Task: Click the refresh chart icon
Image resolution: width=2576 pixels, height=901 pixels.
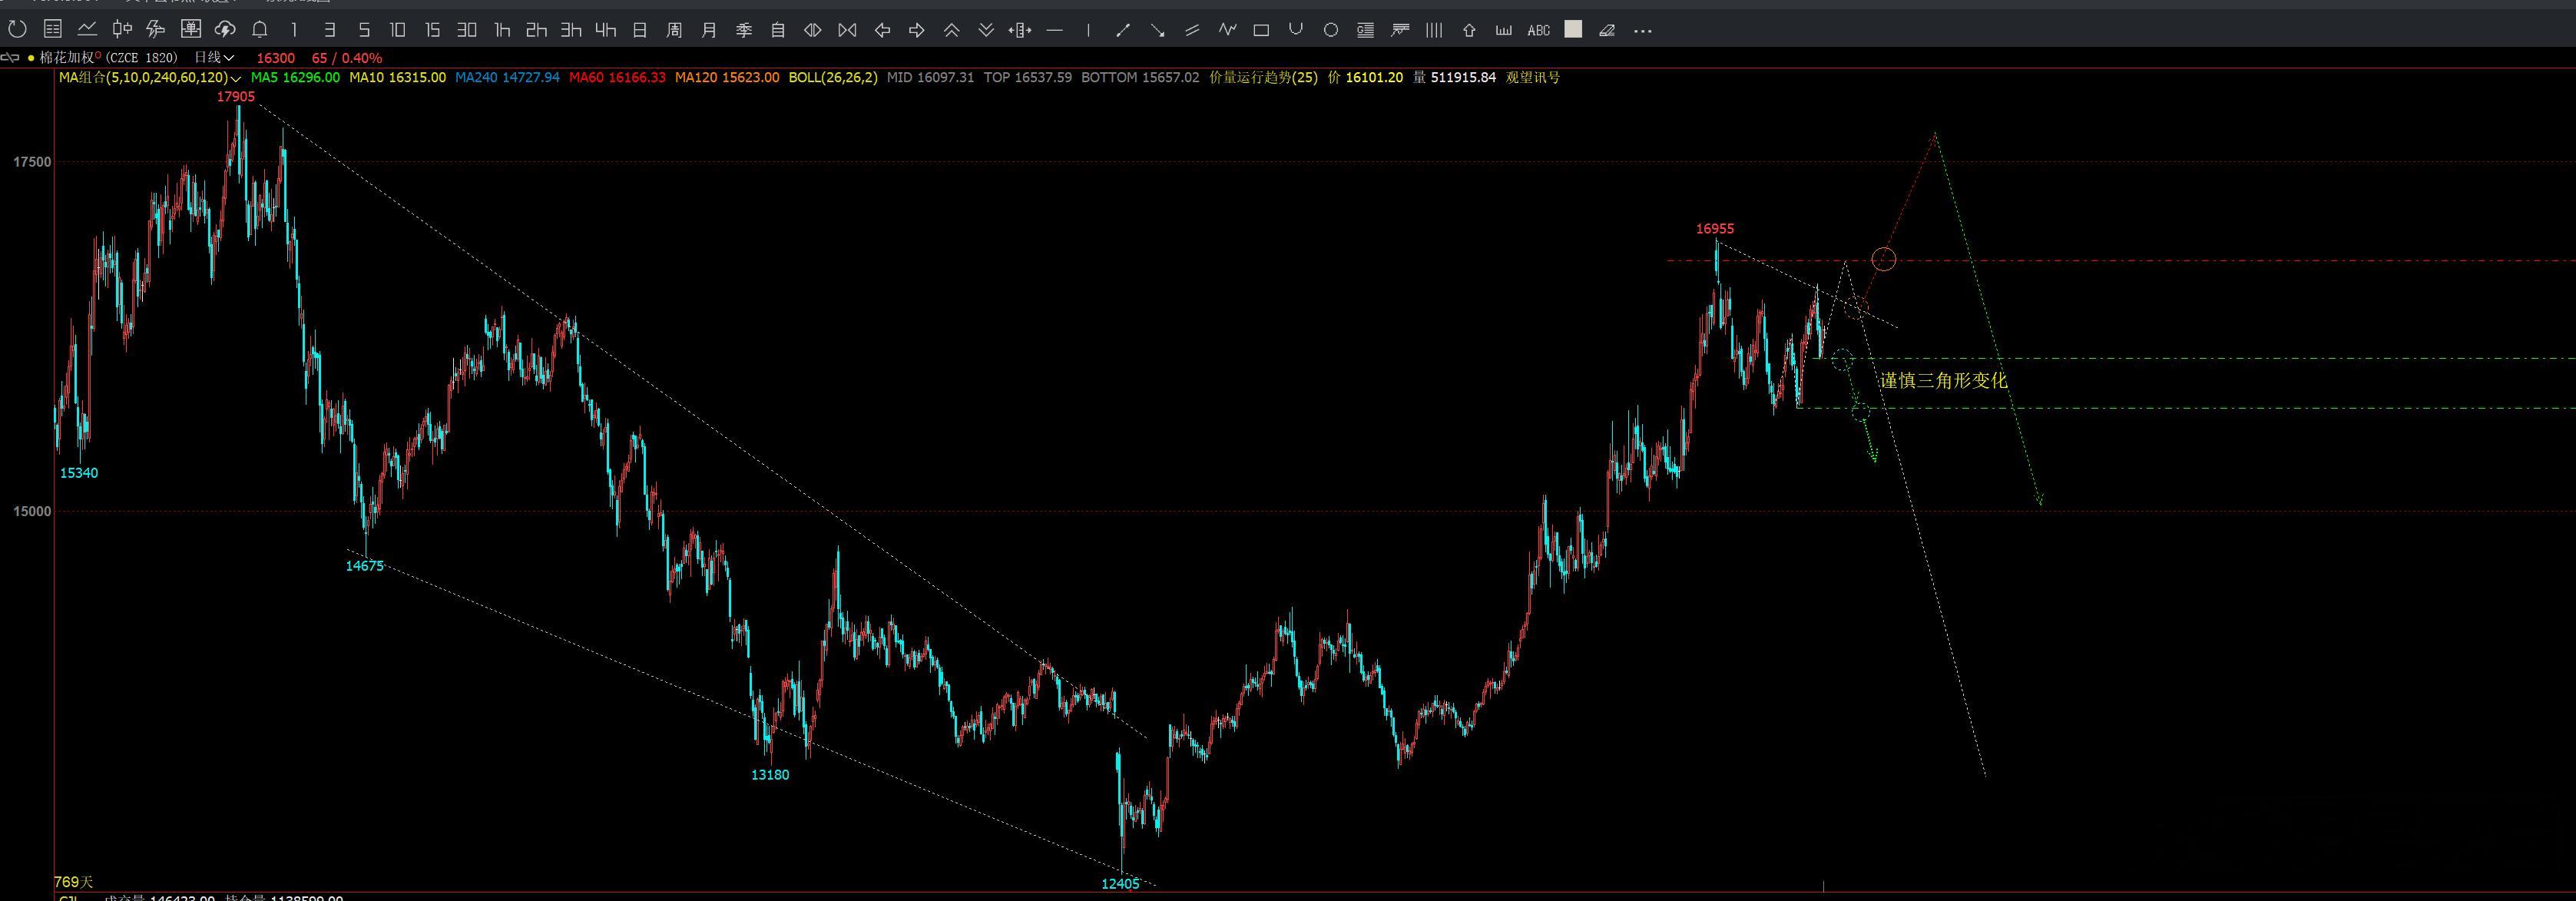Action: tap(17, 30)
